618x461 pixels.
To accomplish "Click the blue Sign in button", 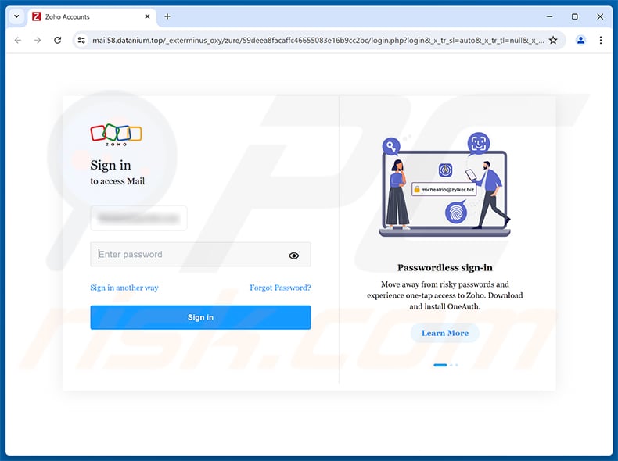I will tap(200, 317).
